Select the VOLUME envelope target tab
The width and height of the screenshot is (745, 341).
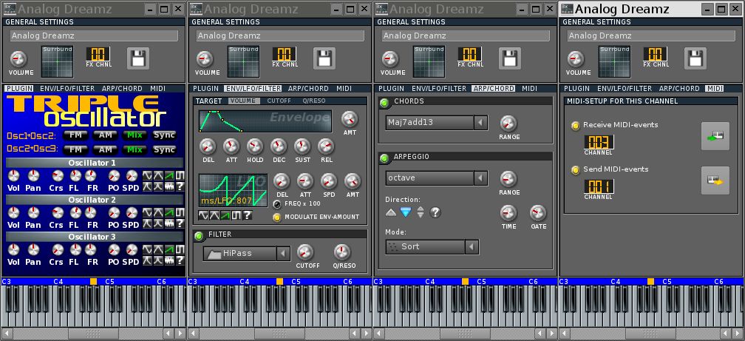244,101
